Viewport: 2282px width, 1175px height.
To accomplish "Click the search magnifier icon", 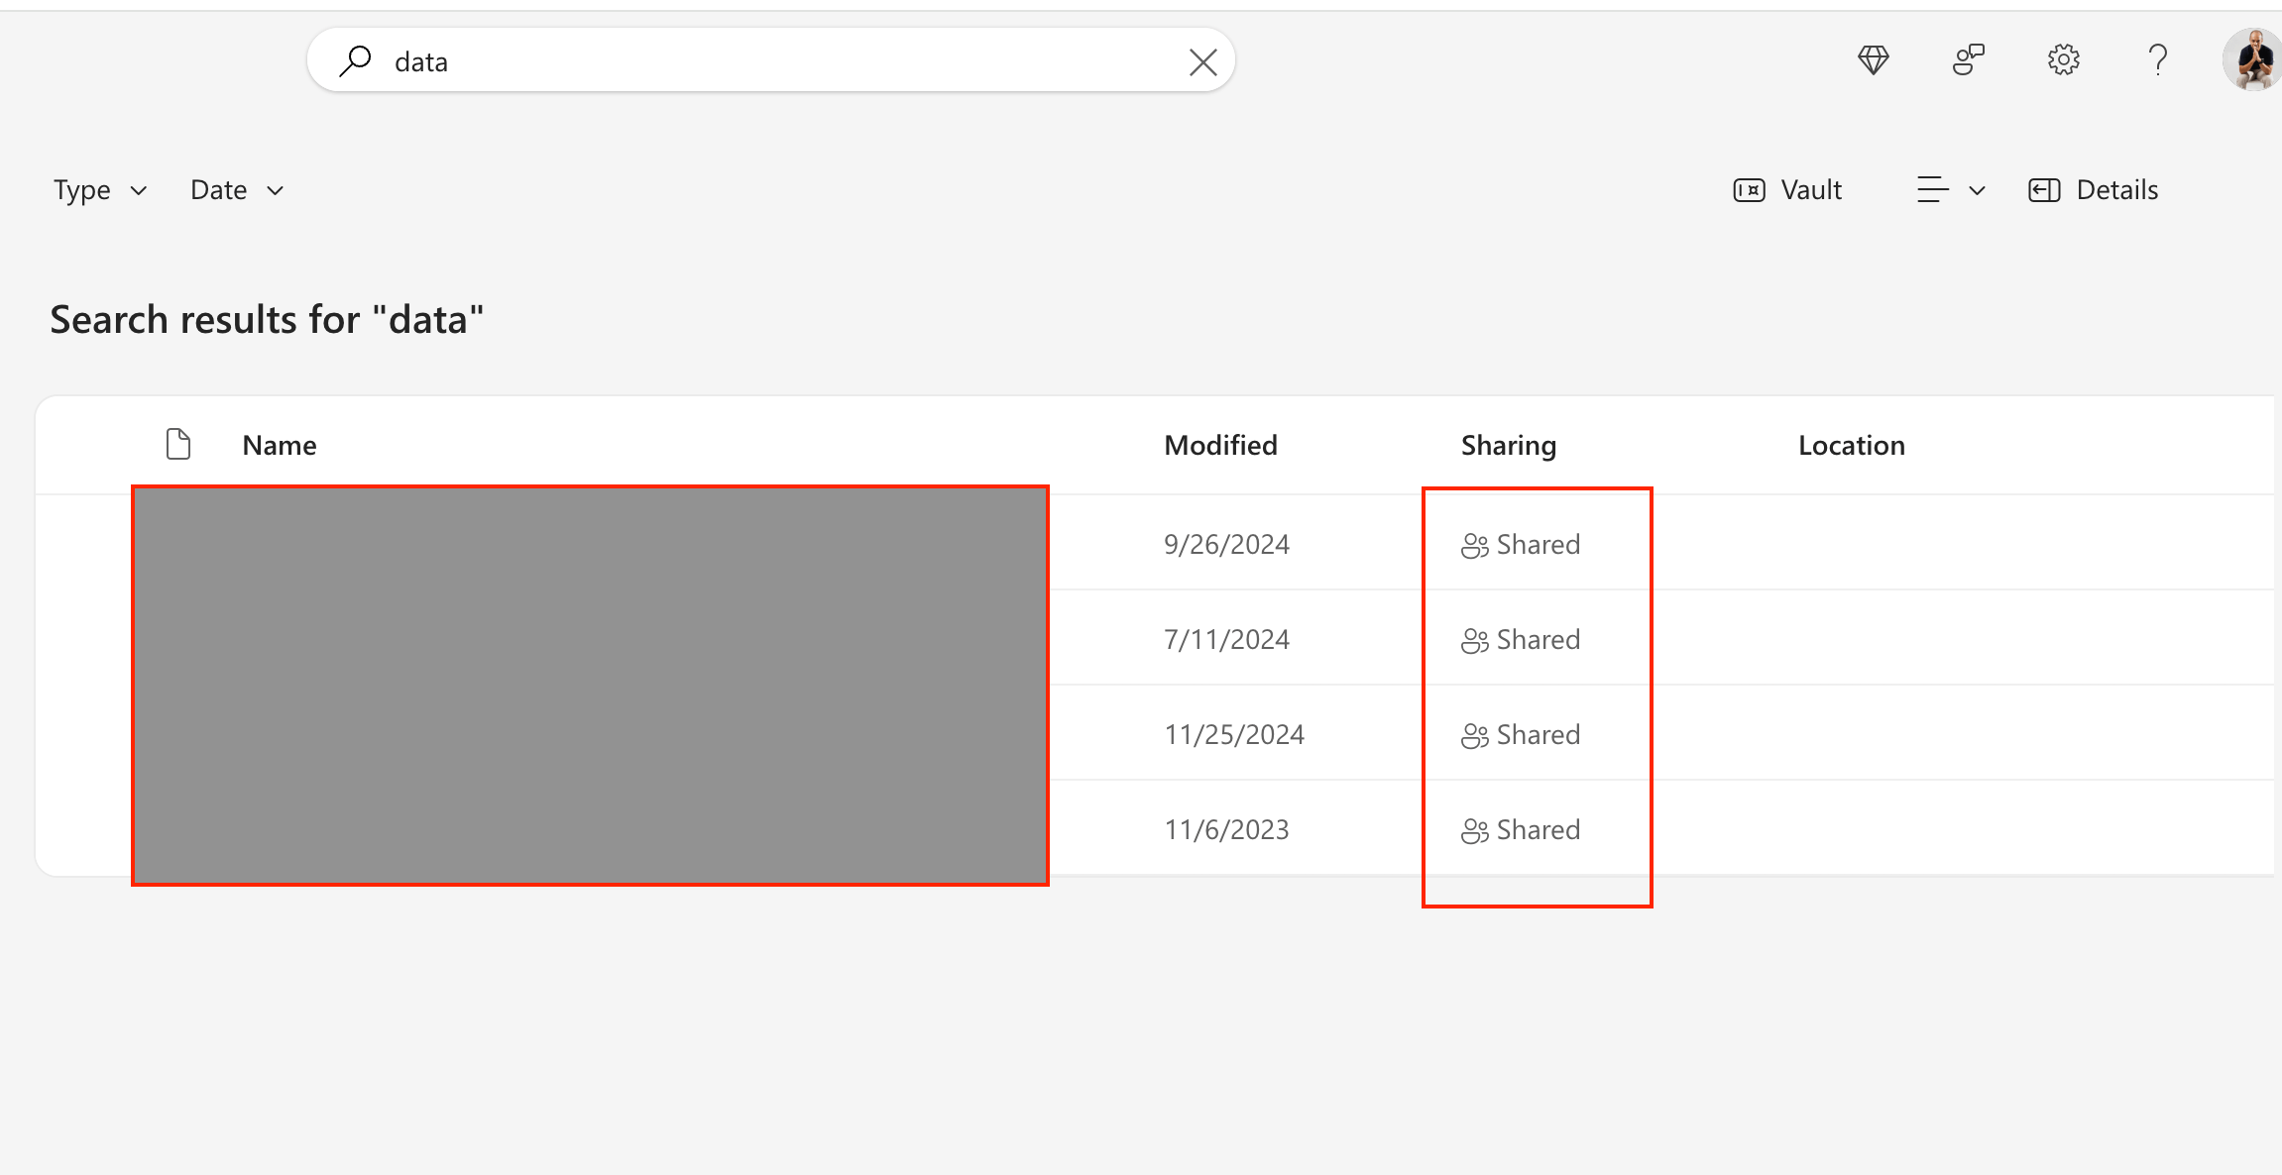I will [x=355, y=61].
